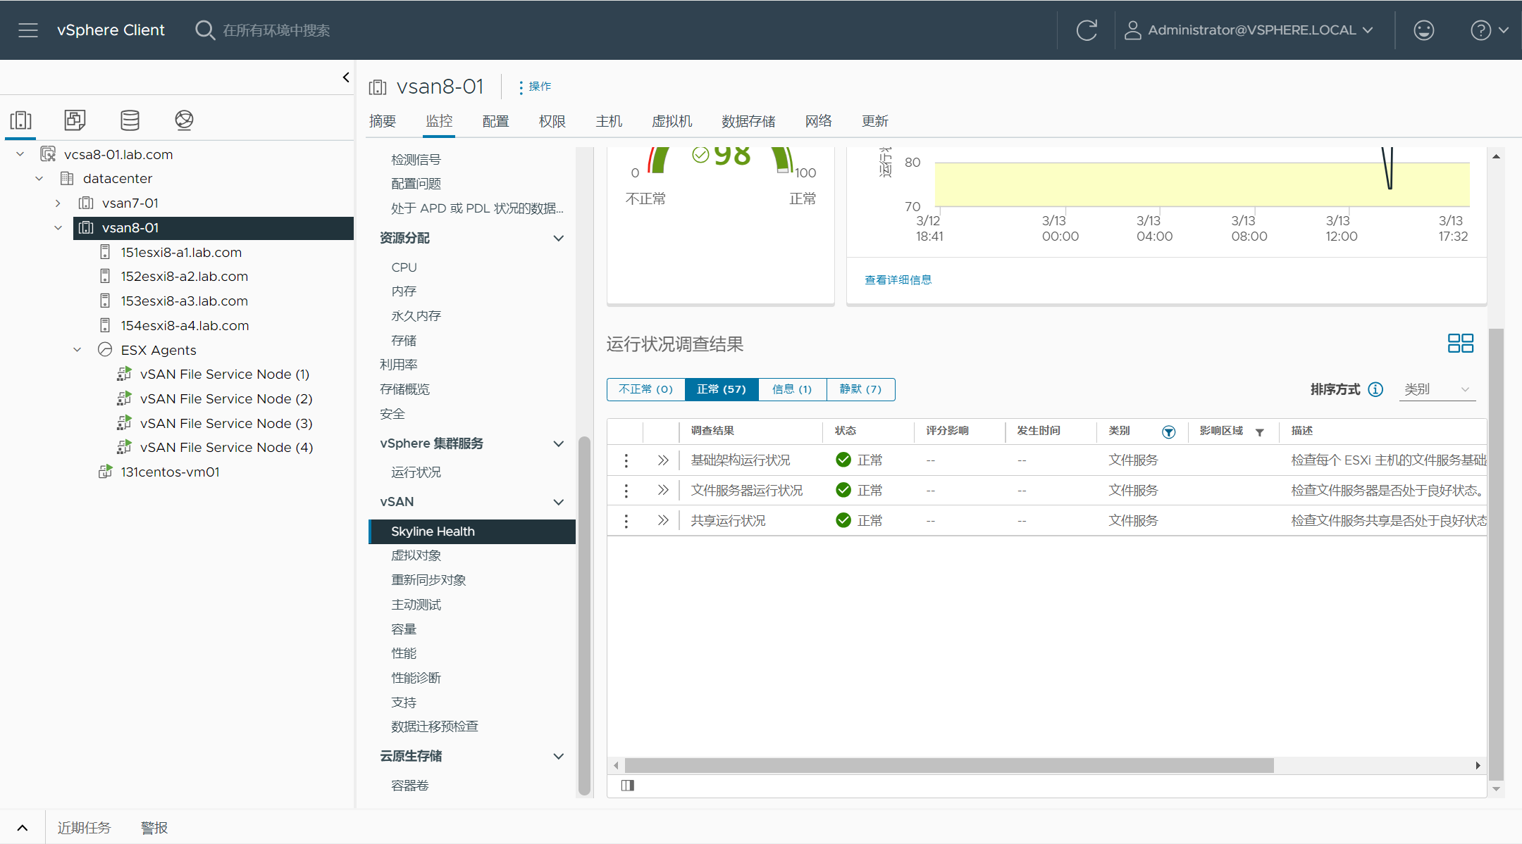Show sort method info icon
Image resolution: width=1522 pixels, height=844 pixels.
tap(1375, 389)
